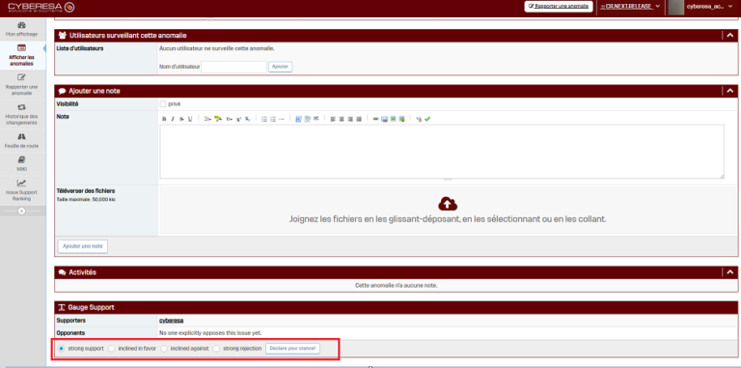
Task: Click the CYBERESA logo
Action: tap(41, 7)
